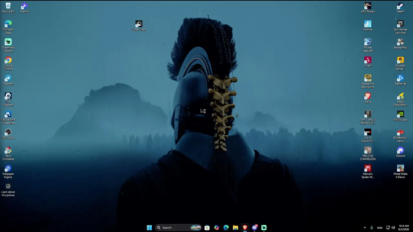Select the NVIDIA App desktop shortcut

400,116
